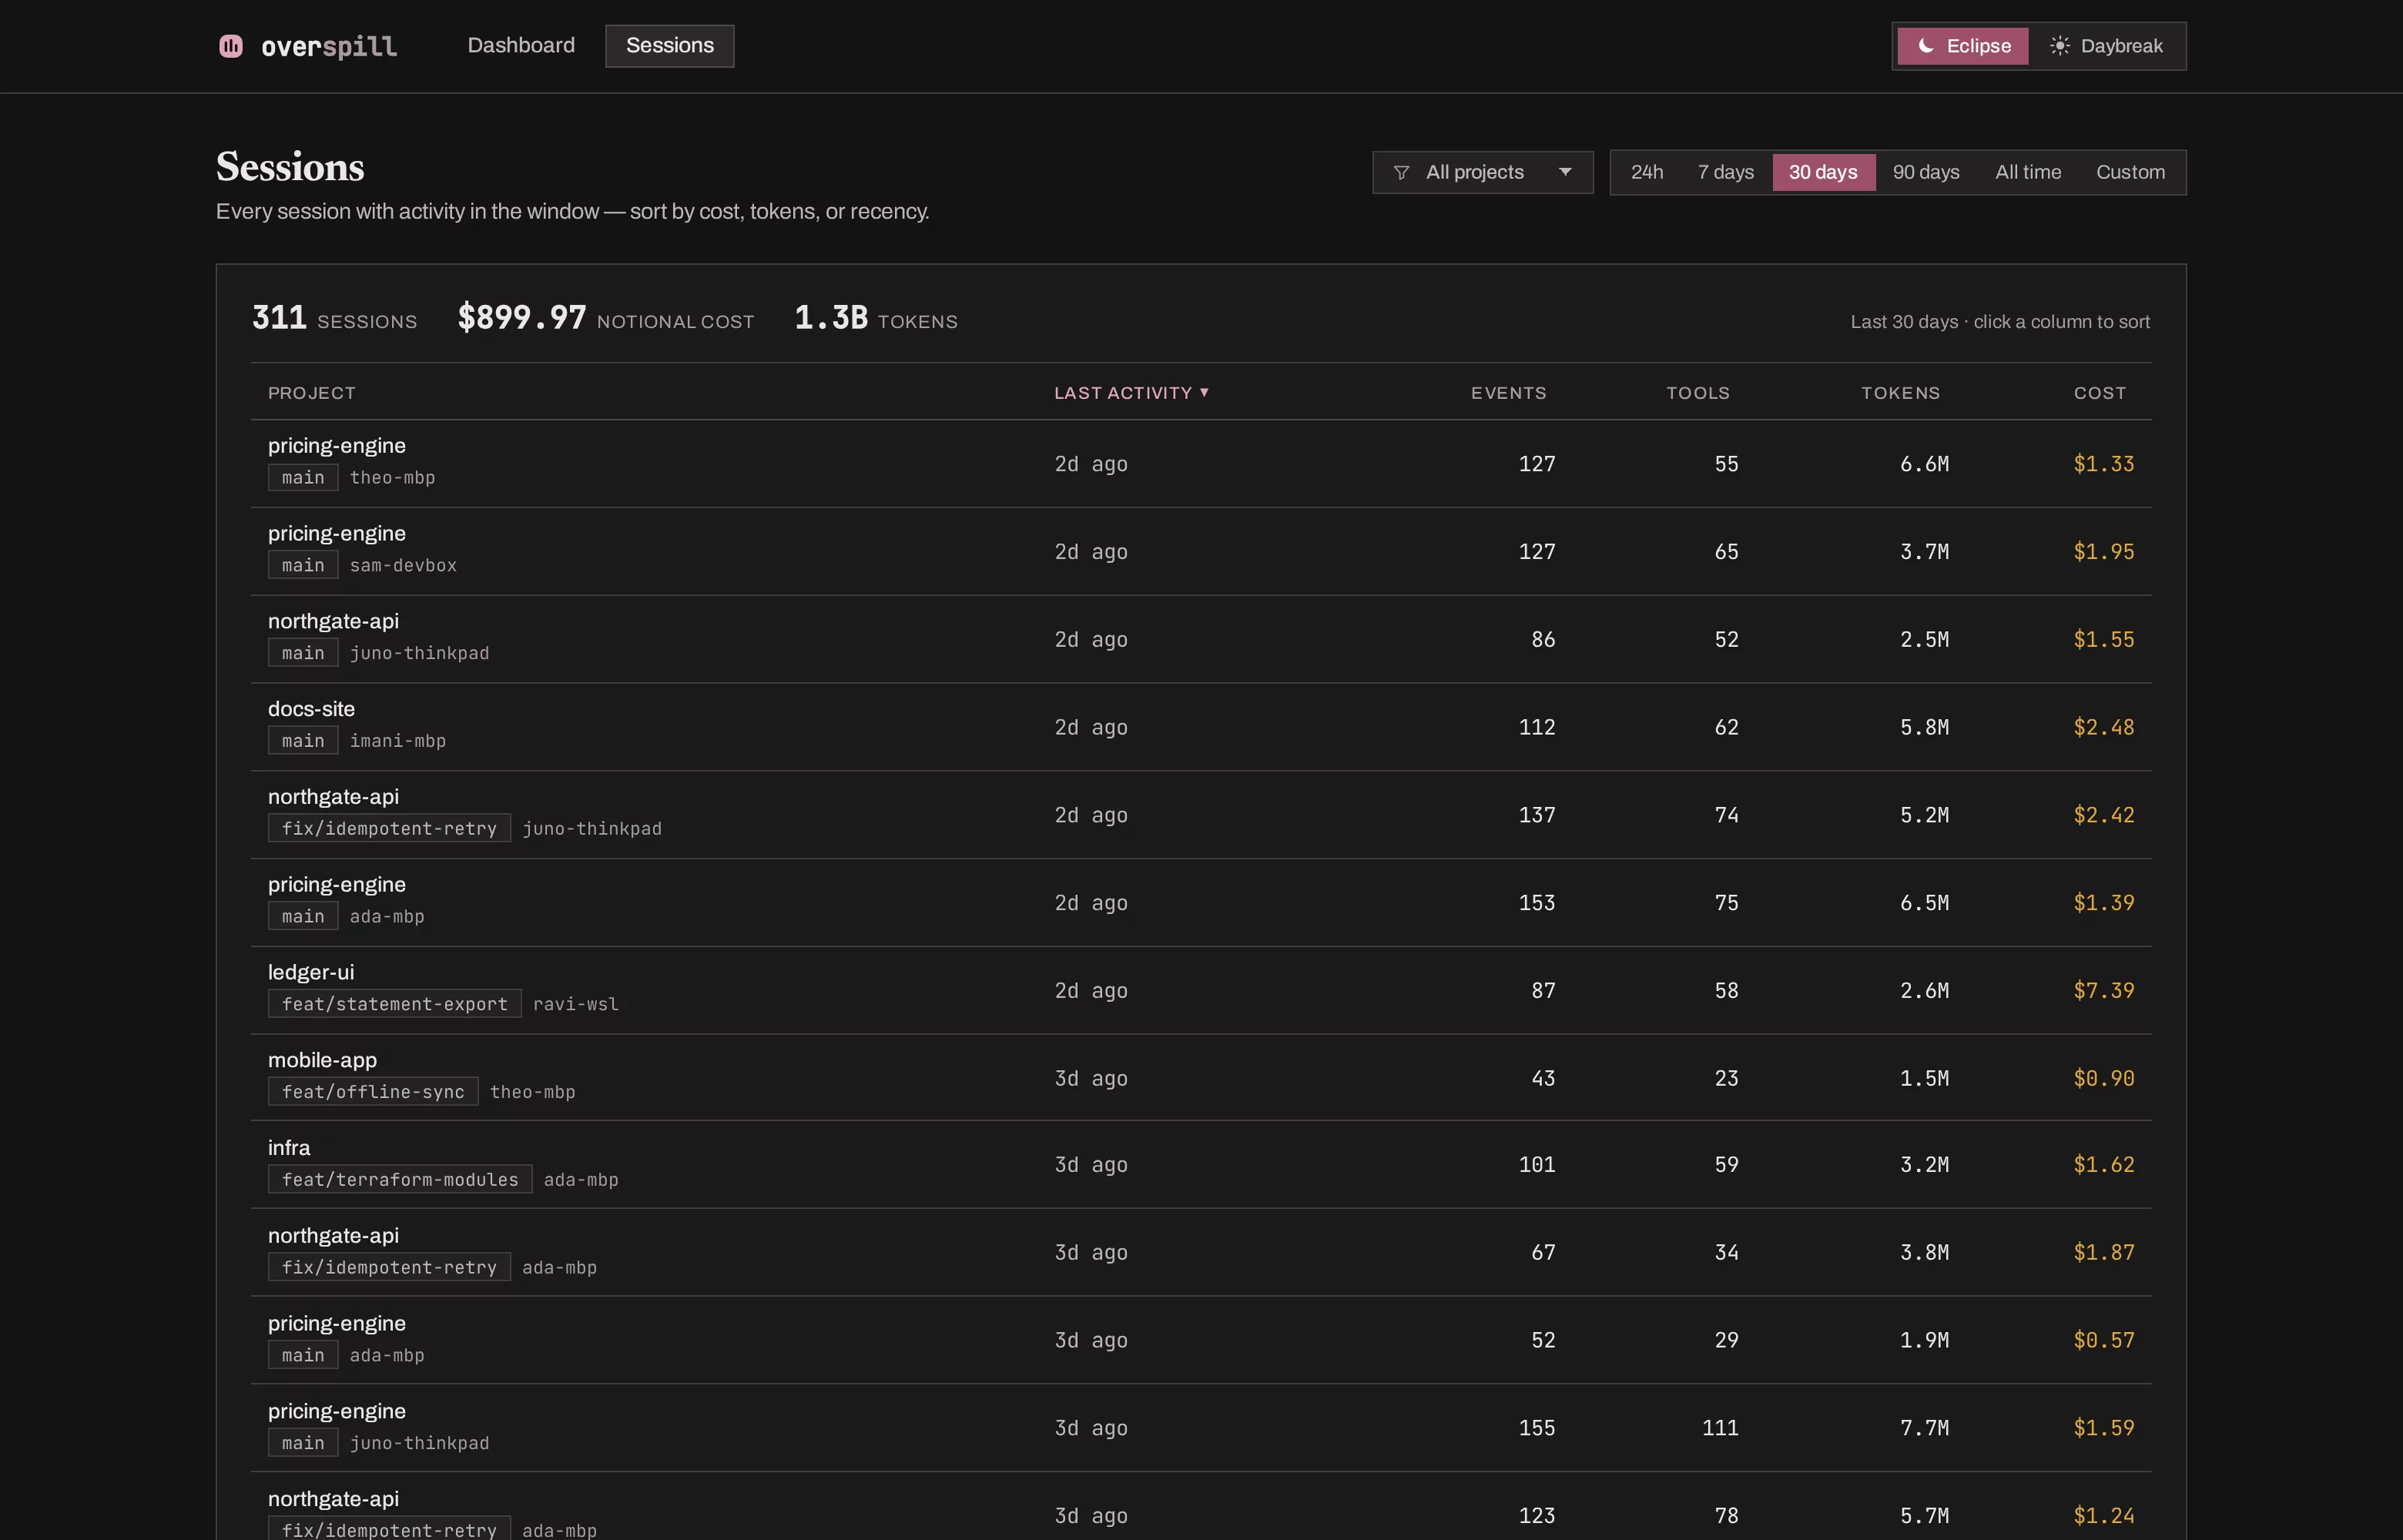The height and width of the screenshot is (1540, 2403).
Task: Select the 24h time range
Action: 1646,172
